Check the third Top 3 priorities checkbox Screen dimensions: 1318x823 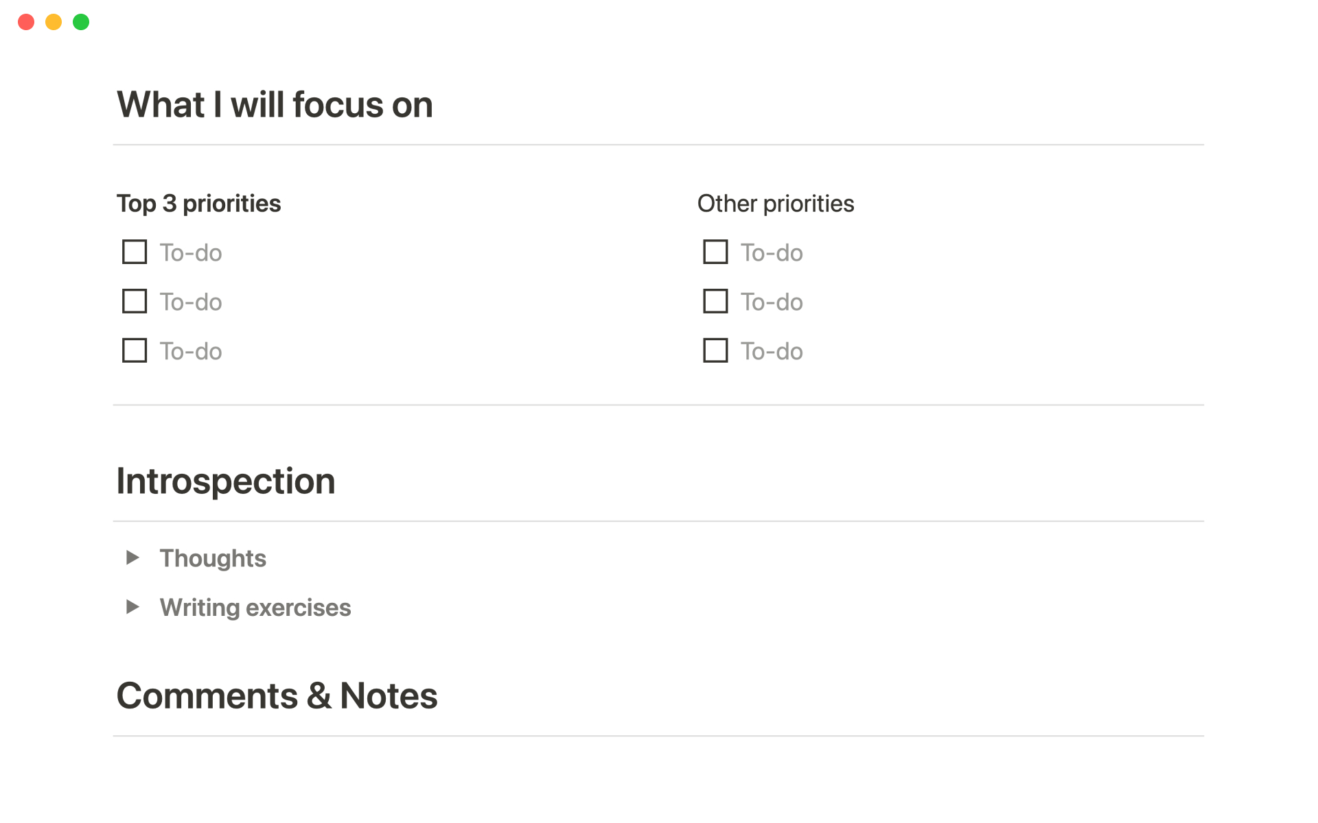pyautogui.click(x=135, y=350)
